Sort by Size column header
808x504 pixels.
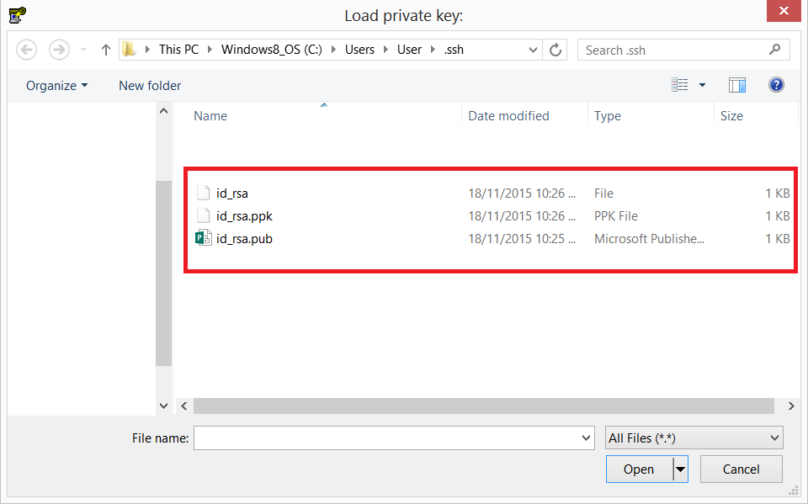click(x=731, y=116)
